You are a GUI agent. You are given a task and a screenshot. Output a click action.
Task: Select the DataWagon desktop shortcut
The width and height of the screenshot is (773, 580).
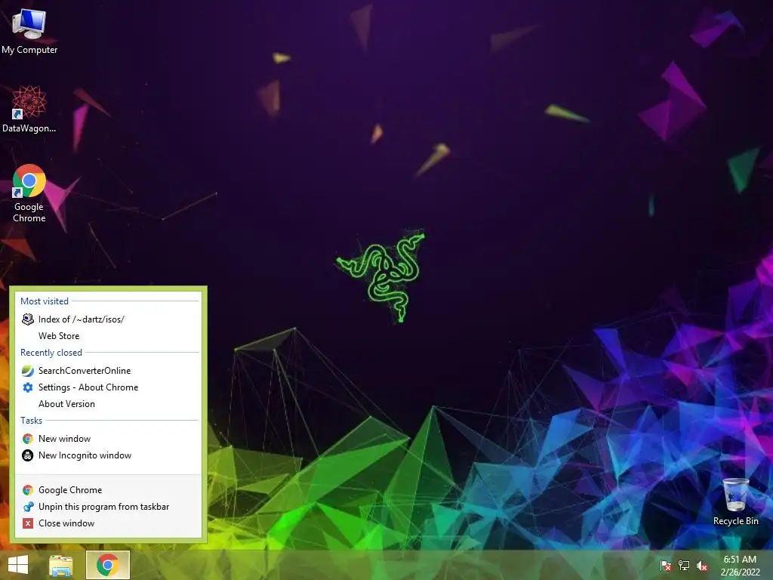[29, 109]
